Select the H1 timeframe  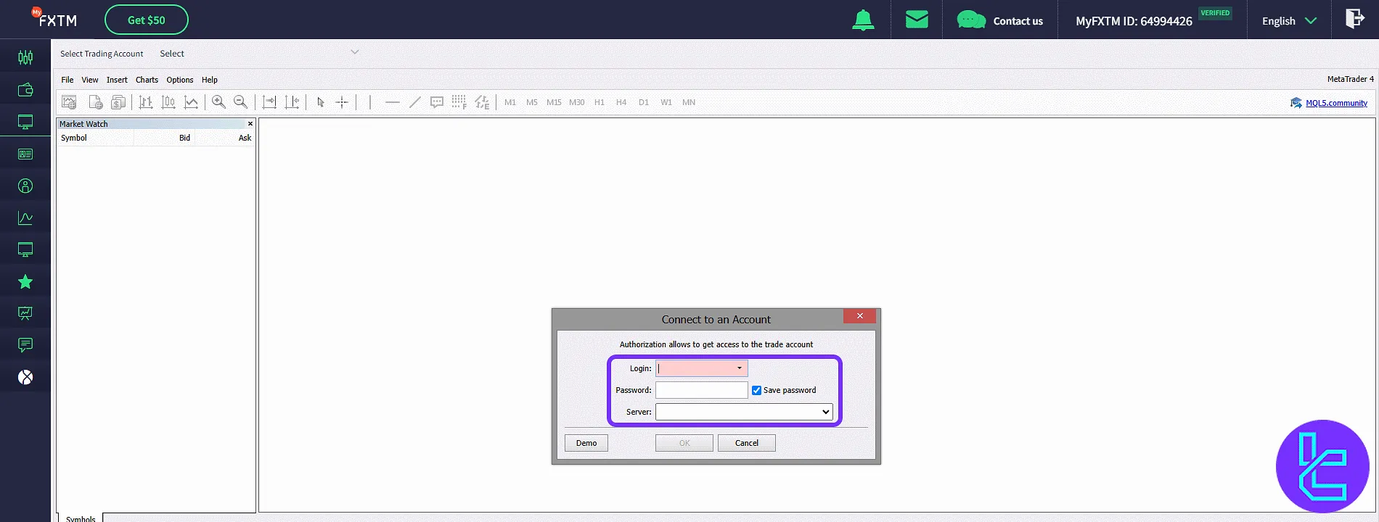click(600, 102)
